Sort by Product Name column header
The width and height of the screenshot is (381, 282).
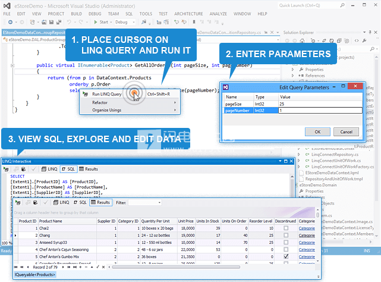67,221
